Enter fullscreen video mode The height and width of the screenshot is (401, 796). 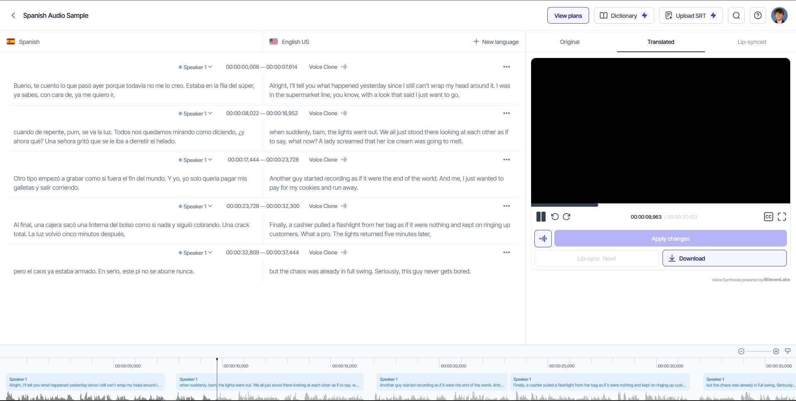(x=782, y=217)
